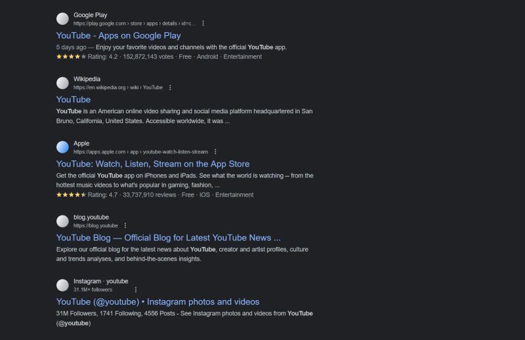This screenshot has width=525, height=340.
Task: Click the apps.apple.com URL breadcrumb
Action: click(140, 152)
